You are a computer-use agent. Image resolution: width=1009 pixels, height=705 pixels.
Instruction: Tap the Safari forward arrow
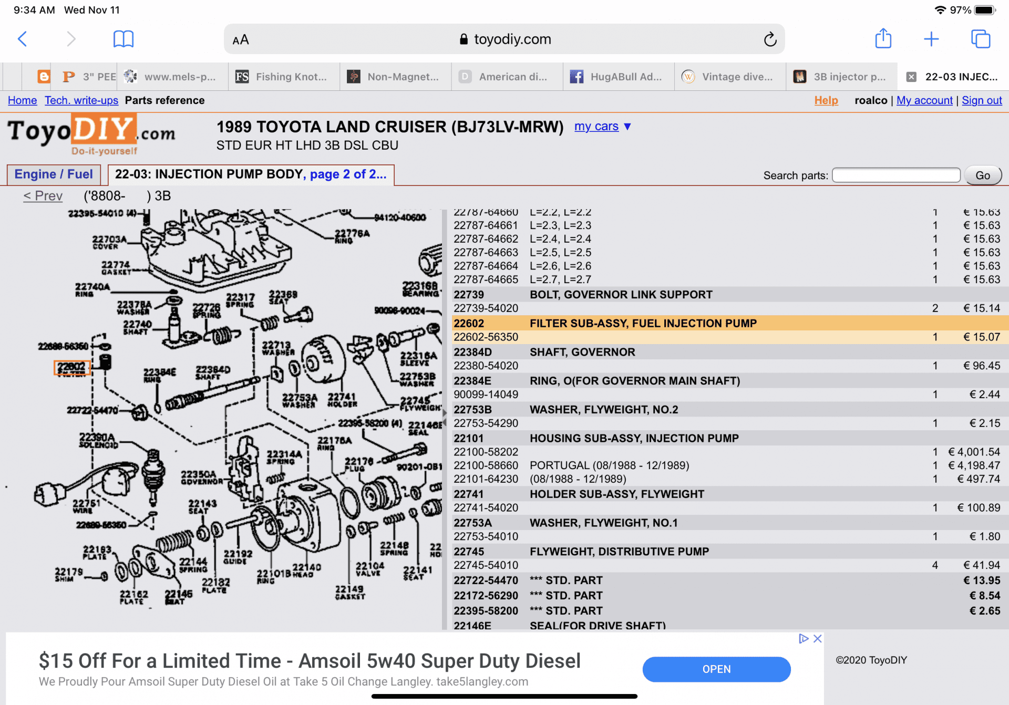pos(71,39)
